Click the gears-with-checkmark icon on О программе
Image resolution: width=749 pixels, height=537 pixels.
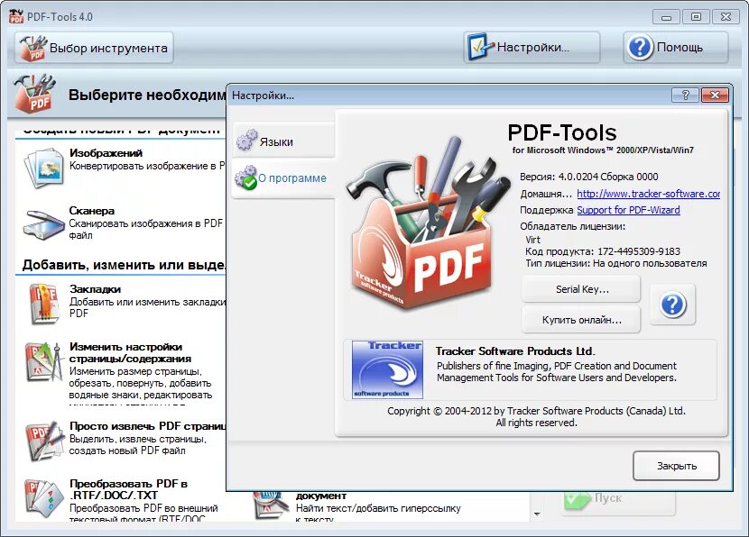pos(246,177)
